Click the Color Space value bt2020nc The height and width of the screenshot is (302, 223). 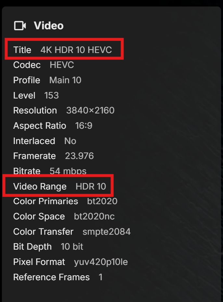(94, 217)
